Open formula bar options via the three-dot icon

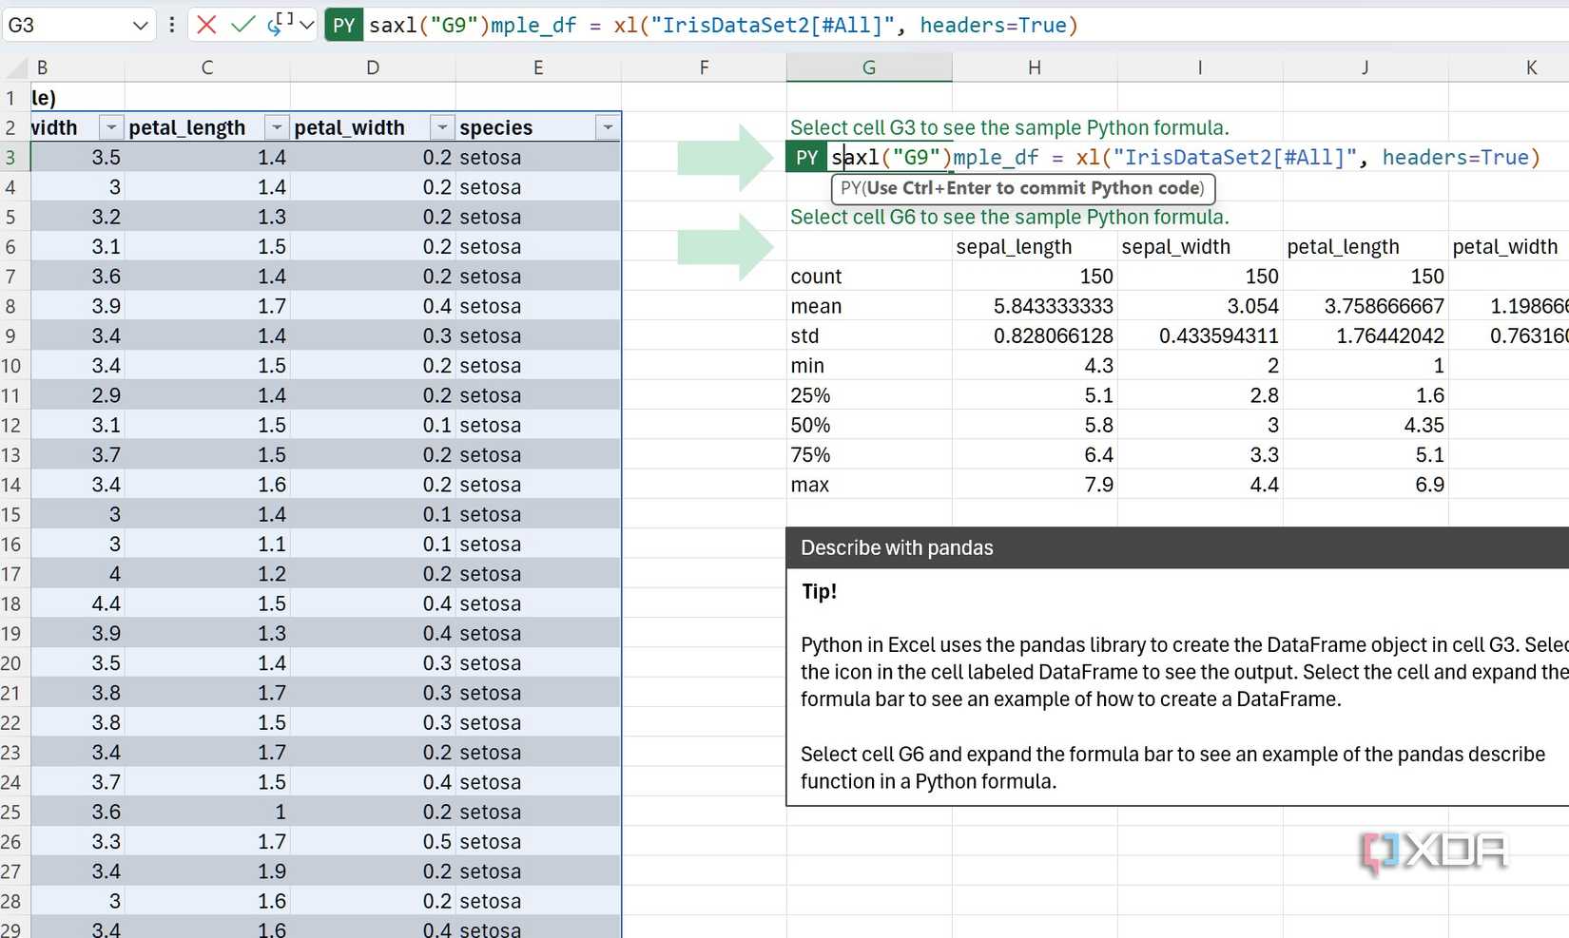[x=171, y=25]
